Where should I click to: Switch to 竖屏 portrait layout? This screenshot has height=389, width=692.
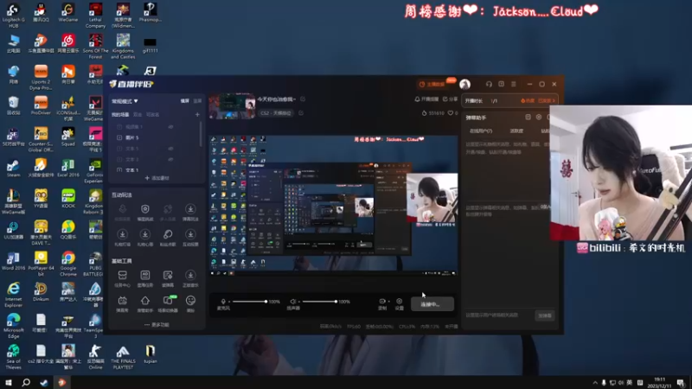coord(197,101)
